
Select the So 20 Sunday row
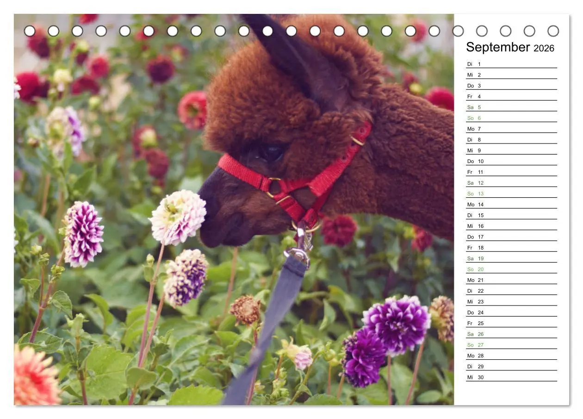point(511,269)
